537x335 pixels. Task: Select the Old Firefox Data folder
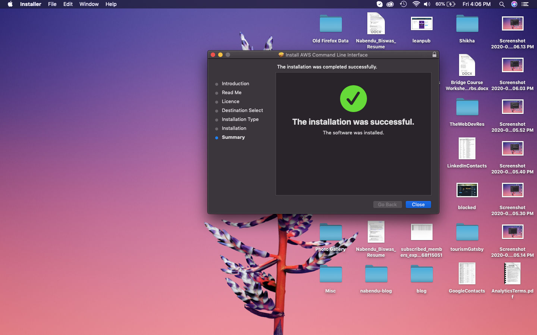tap(330, 24)
